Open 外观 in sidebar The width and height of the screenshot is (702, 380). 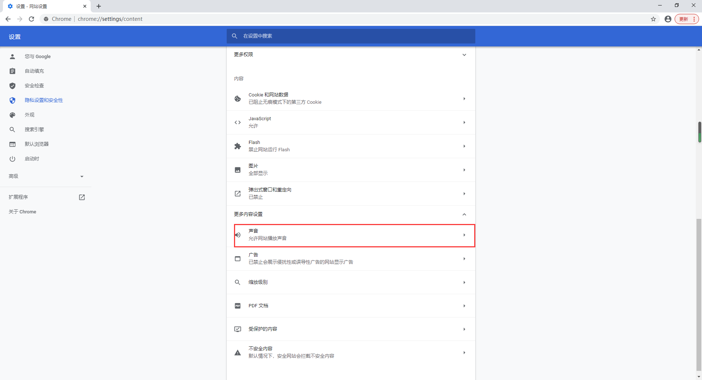[x=46, y=115]
